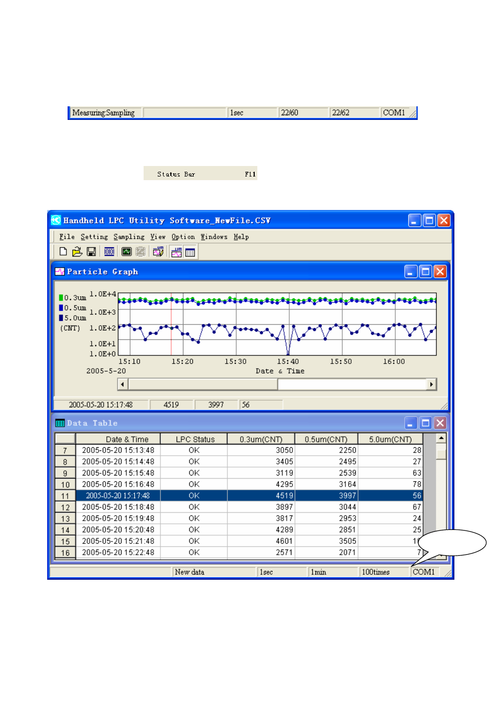Click the Data Table window icon

click(60, 423)
